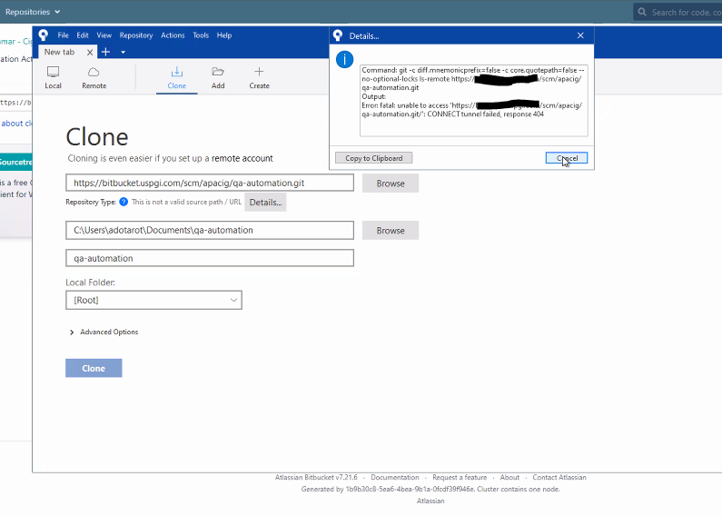Open the View menu
Viewport: 722px width, 516px height.
tap(104, 35)
